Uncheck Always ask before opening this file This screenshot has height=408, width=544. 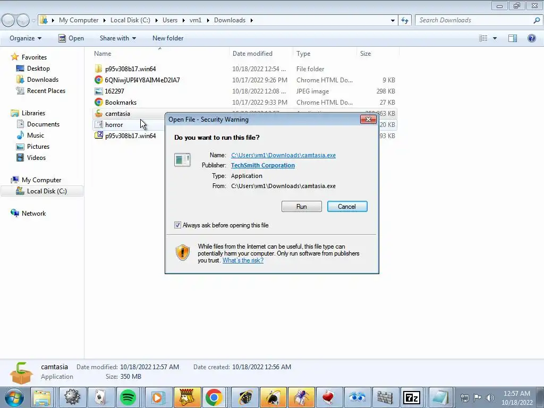pyautogui.click(x=177, y=225)
